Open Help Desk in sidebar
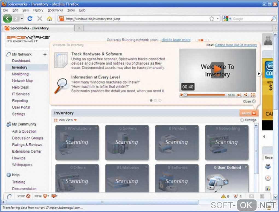This screenshot has width=279, height=212. click(x=21, y=88)
